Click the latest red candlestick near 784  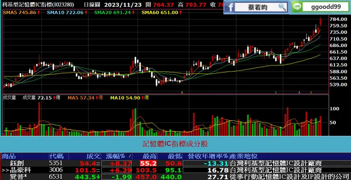tap(321, 21)
